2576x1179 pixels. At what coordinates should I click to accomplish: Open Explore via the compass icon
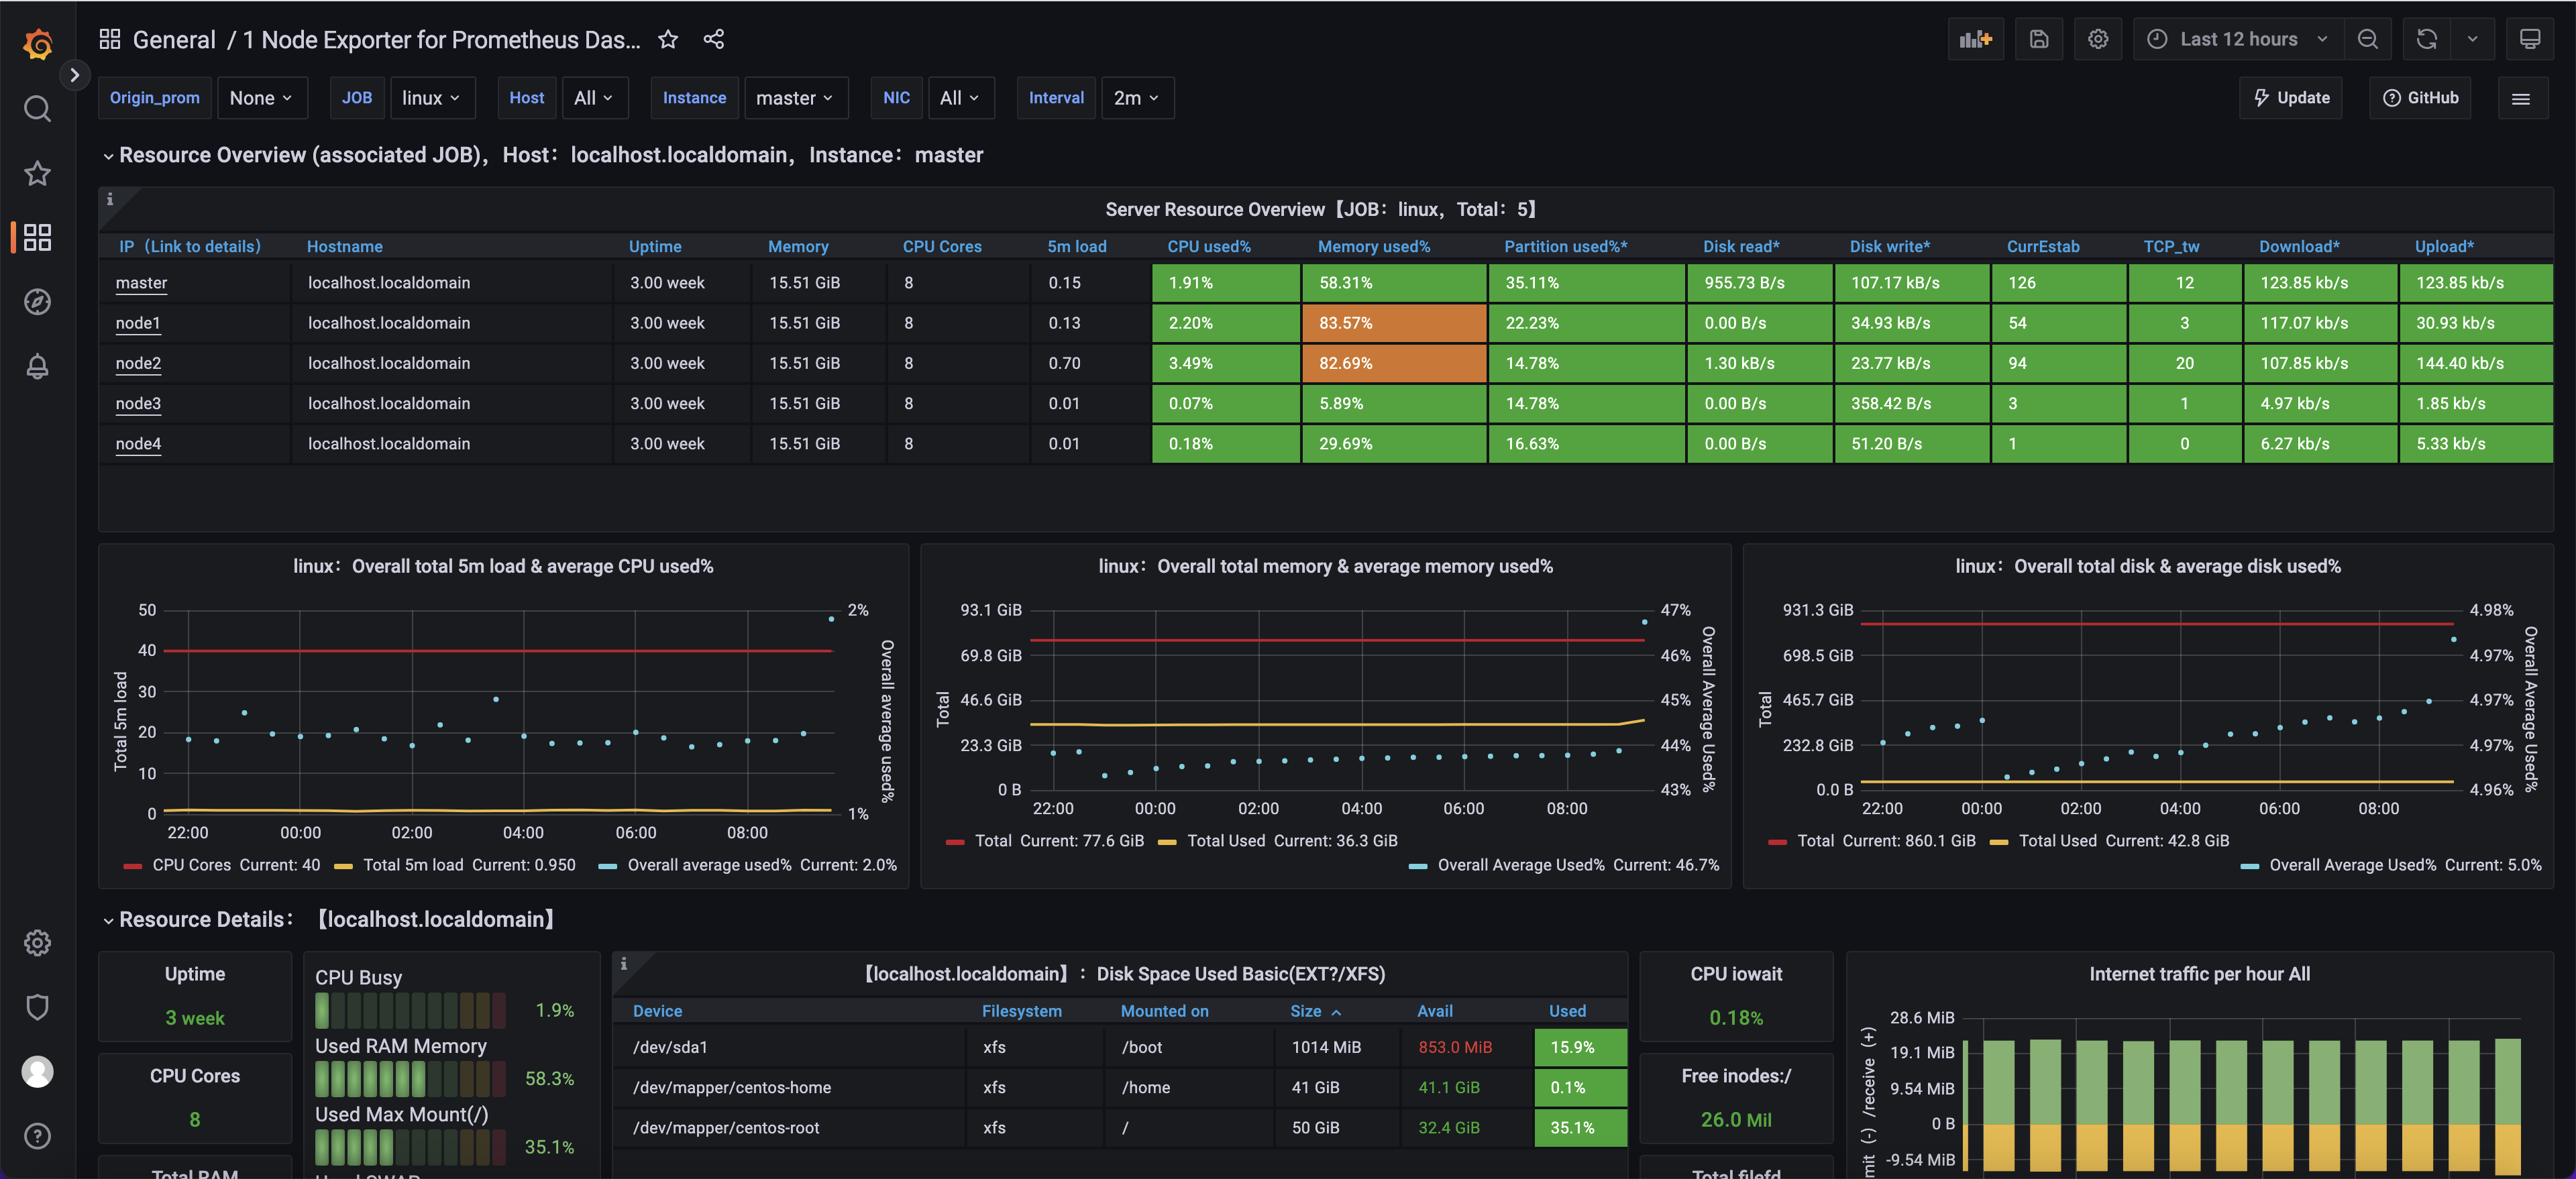(x=37, y=301)
